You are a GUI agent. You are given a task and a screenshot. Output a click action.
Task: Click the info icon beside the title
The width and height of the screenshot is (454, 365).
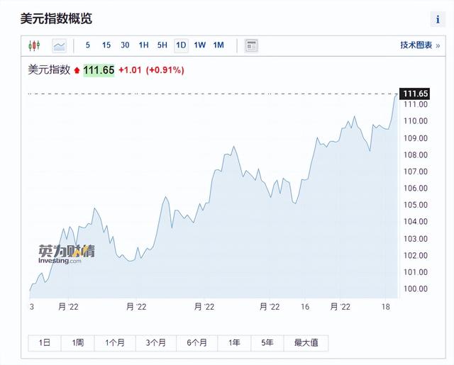pyautogui.click(x=438, y=19)
